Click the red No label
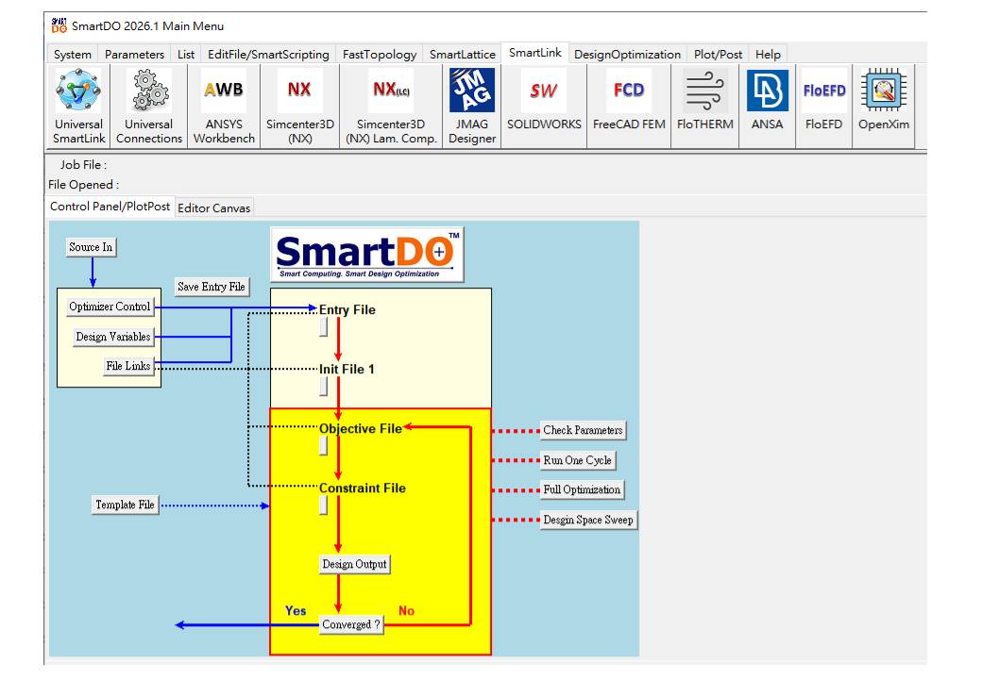This screenshot has height=679, width=982. point(406,611)
